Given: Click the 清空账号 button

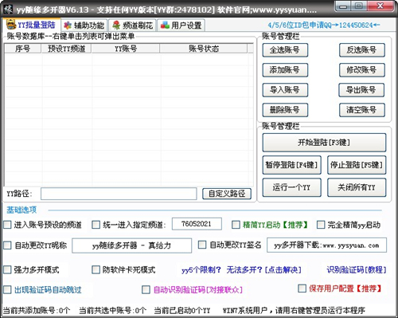Looking at the screenshot, I should coord(362,110).
